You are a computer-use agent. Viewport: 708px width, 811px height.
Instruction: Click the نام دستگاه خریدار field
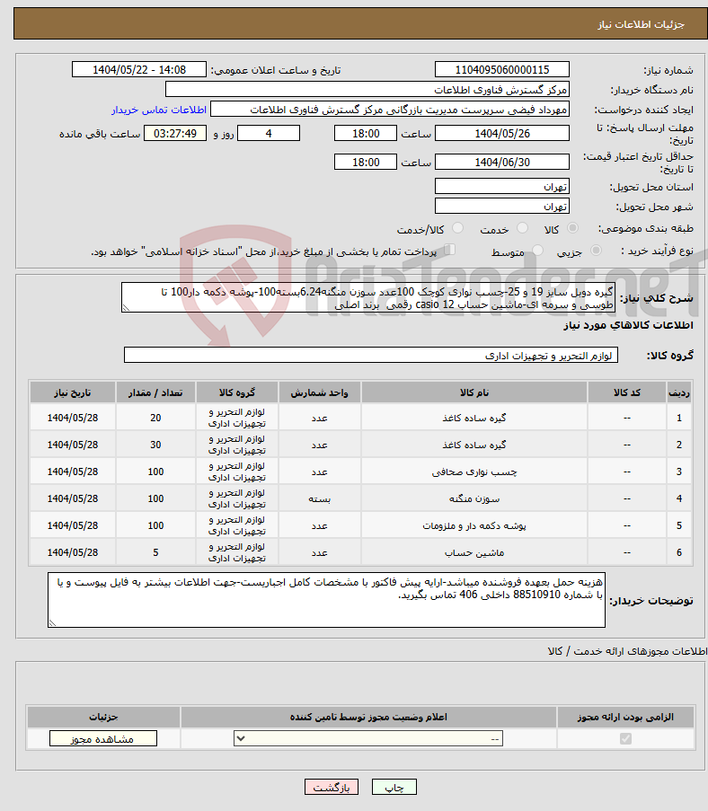click(367, 89)
